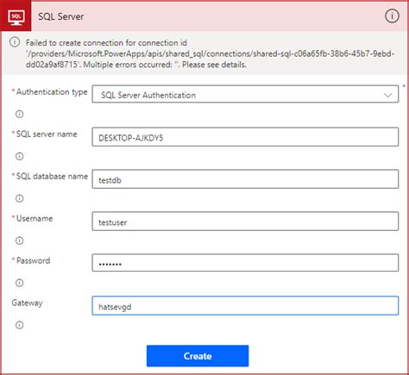
Task: Show info tooltip under Authentication type
Action: [19, 114]
